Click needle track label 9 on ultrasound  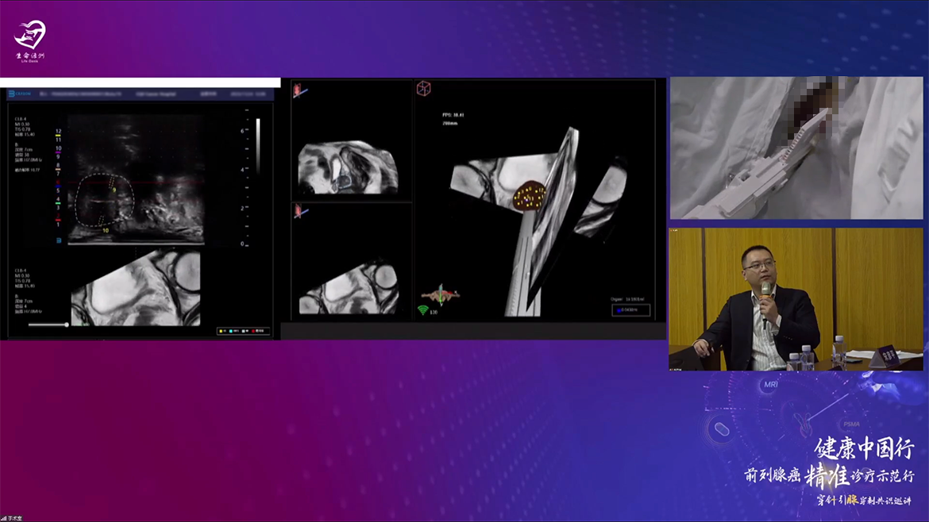click(x=114, y=190)
